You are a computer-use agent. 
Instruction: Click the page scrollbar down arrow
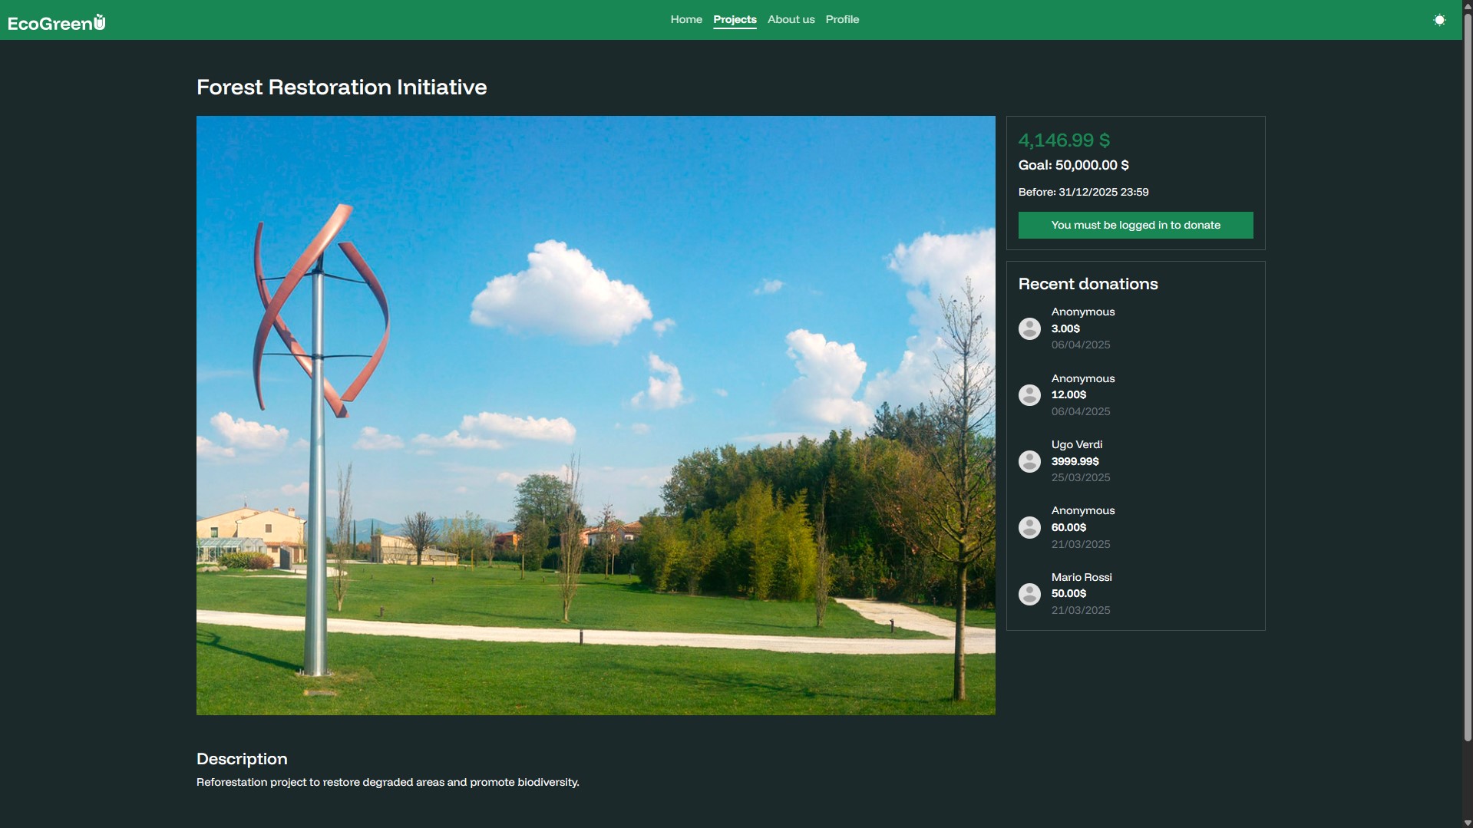click(1467, 823)
